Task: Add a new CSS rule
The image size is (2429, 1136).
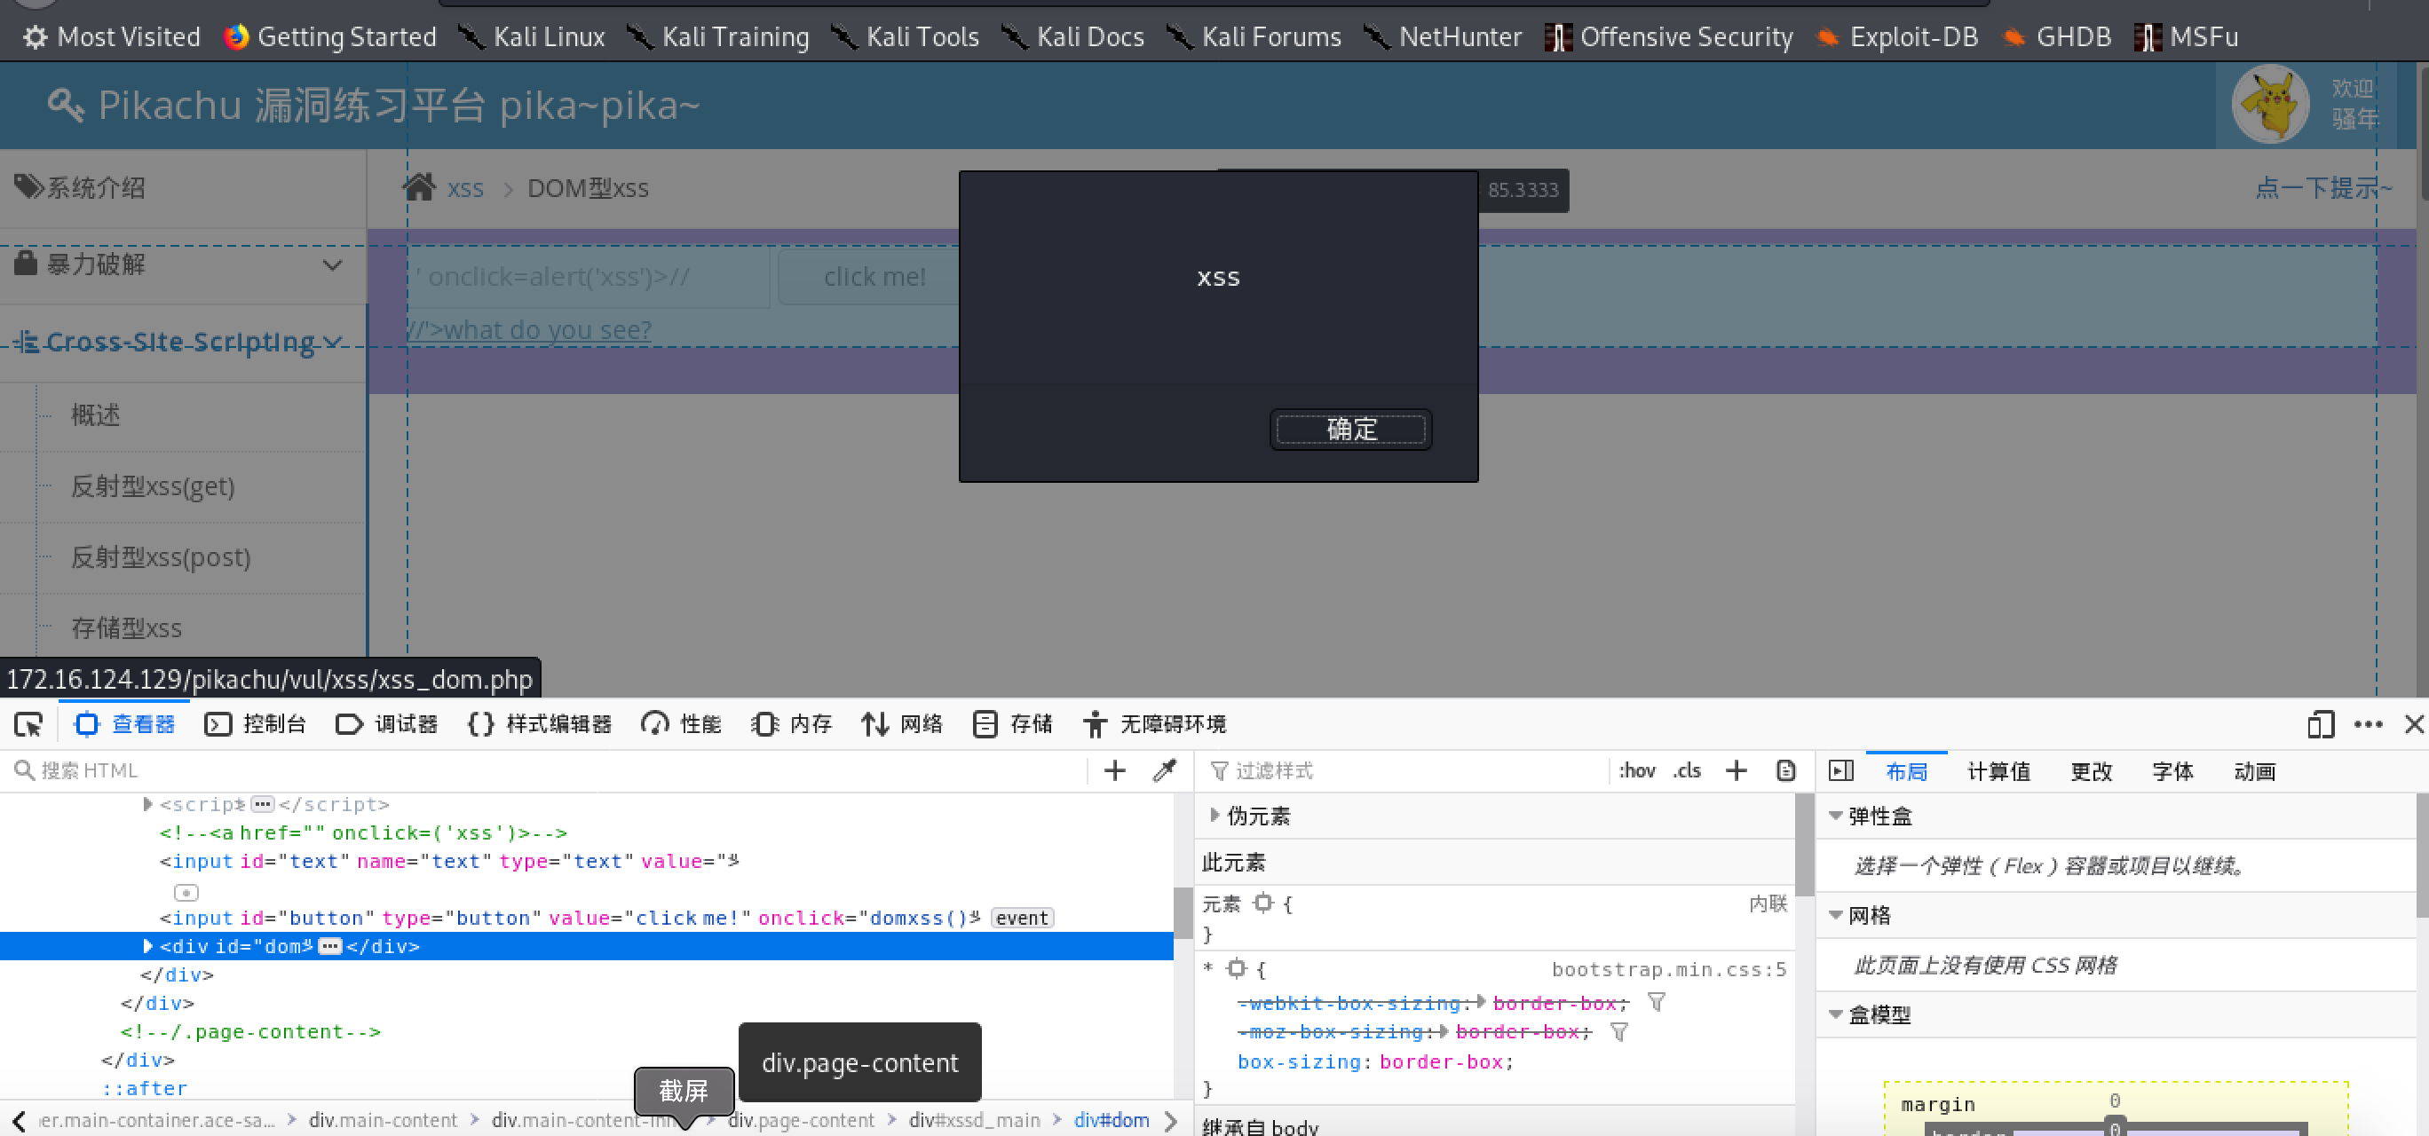Action: 1736,771
